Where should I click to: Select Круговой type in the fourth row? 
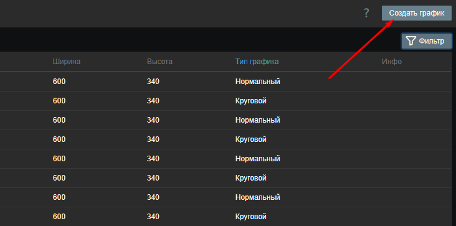coord(250,139)
